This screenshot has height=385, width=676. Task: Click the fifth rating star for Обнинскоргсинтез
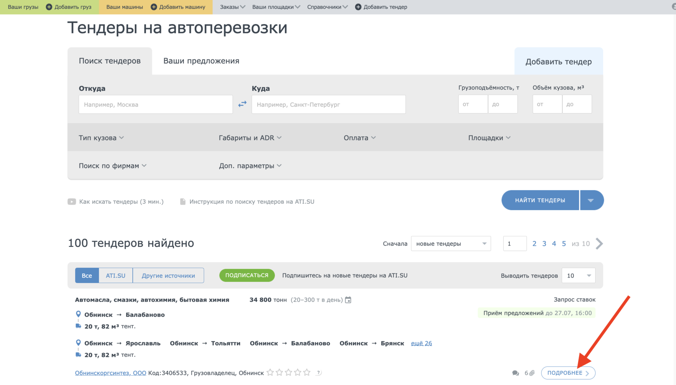[307, 373]
